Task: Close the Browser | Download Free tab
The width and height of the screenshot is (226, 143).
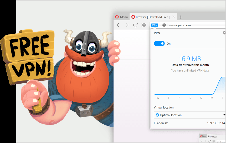Action: [x=173, y=17]
